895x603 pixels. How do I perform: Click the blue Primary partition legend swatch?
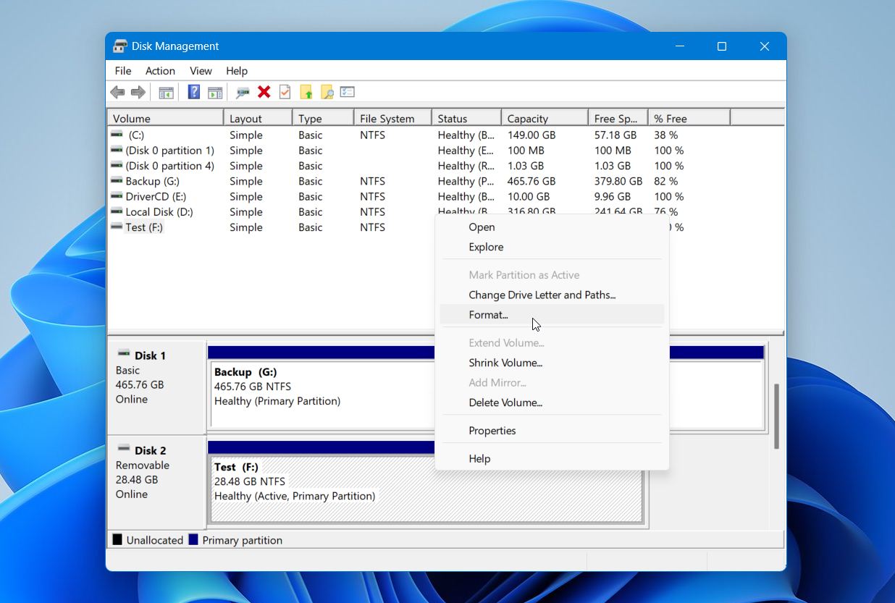click(x=193, y=539)
